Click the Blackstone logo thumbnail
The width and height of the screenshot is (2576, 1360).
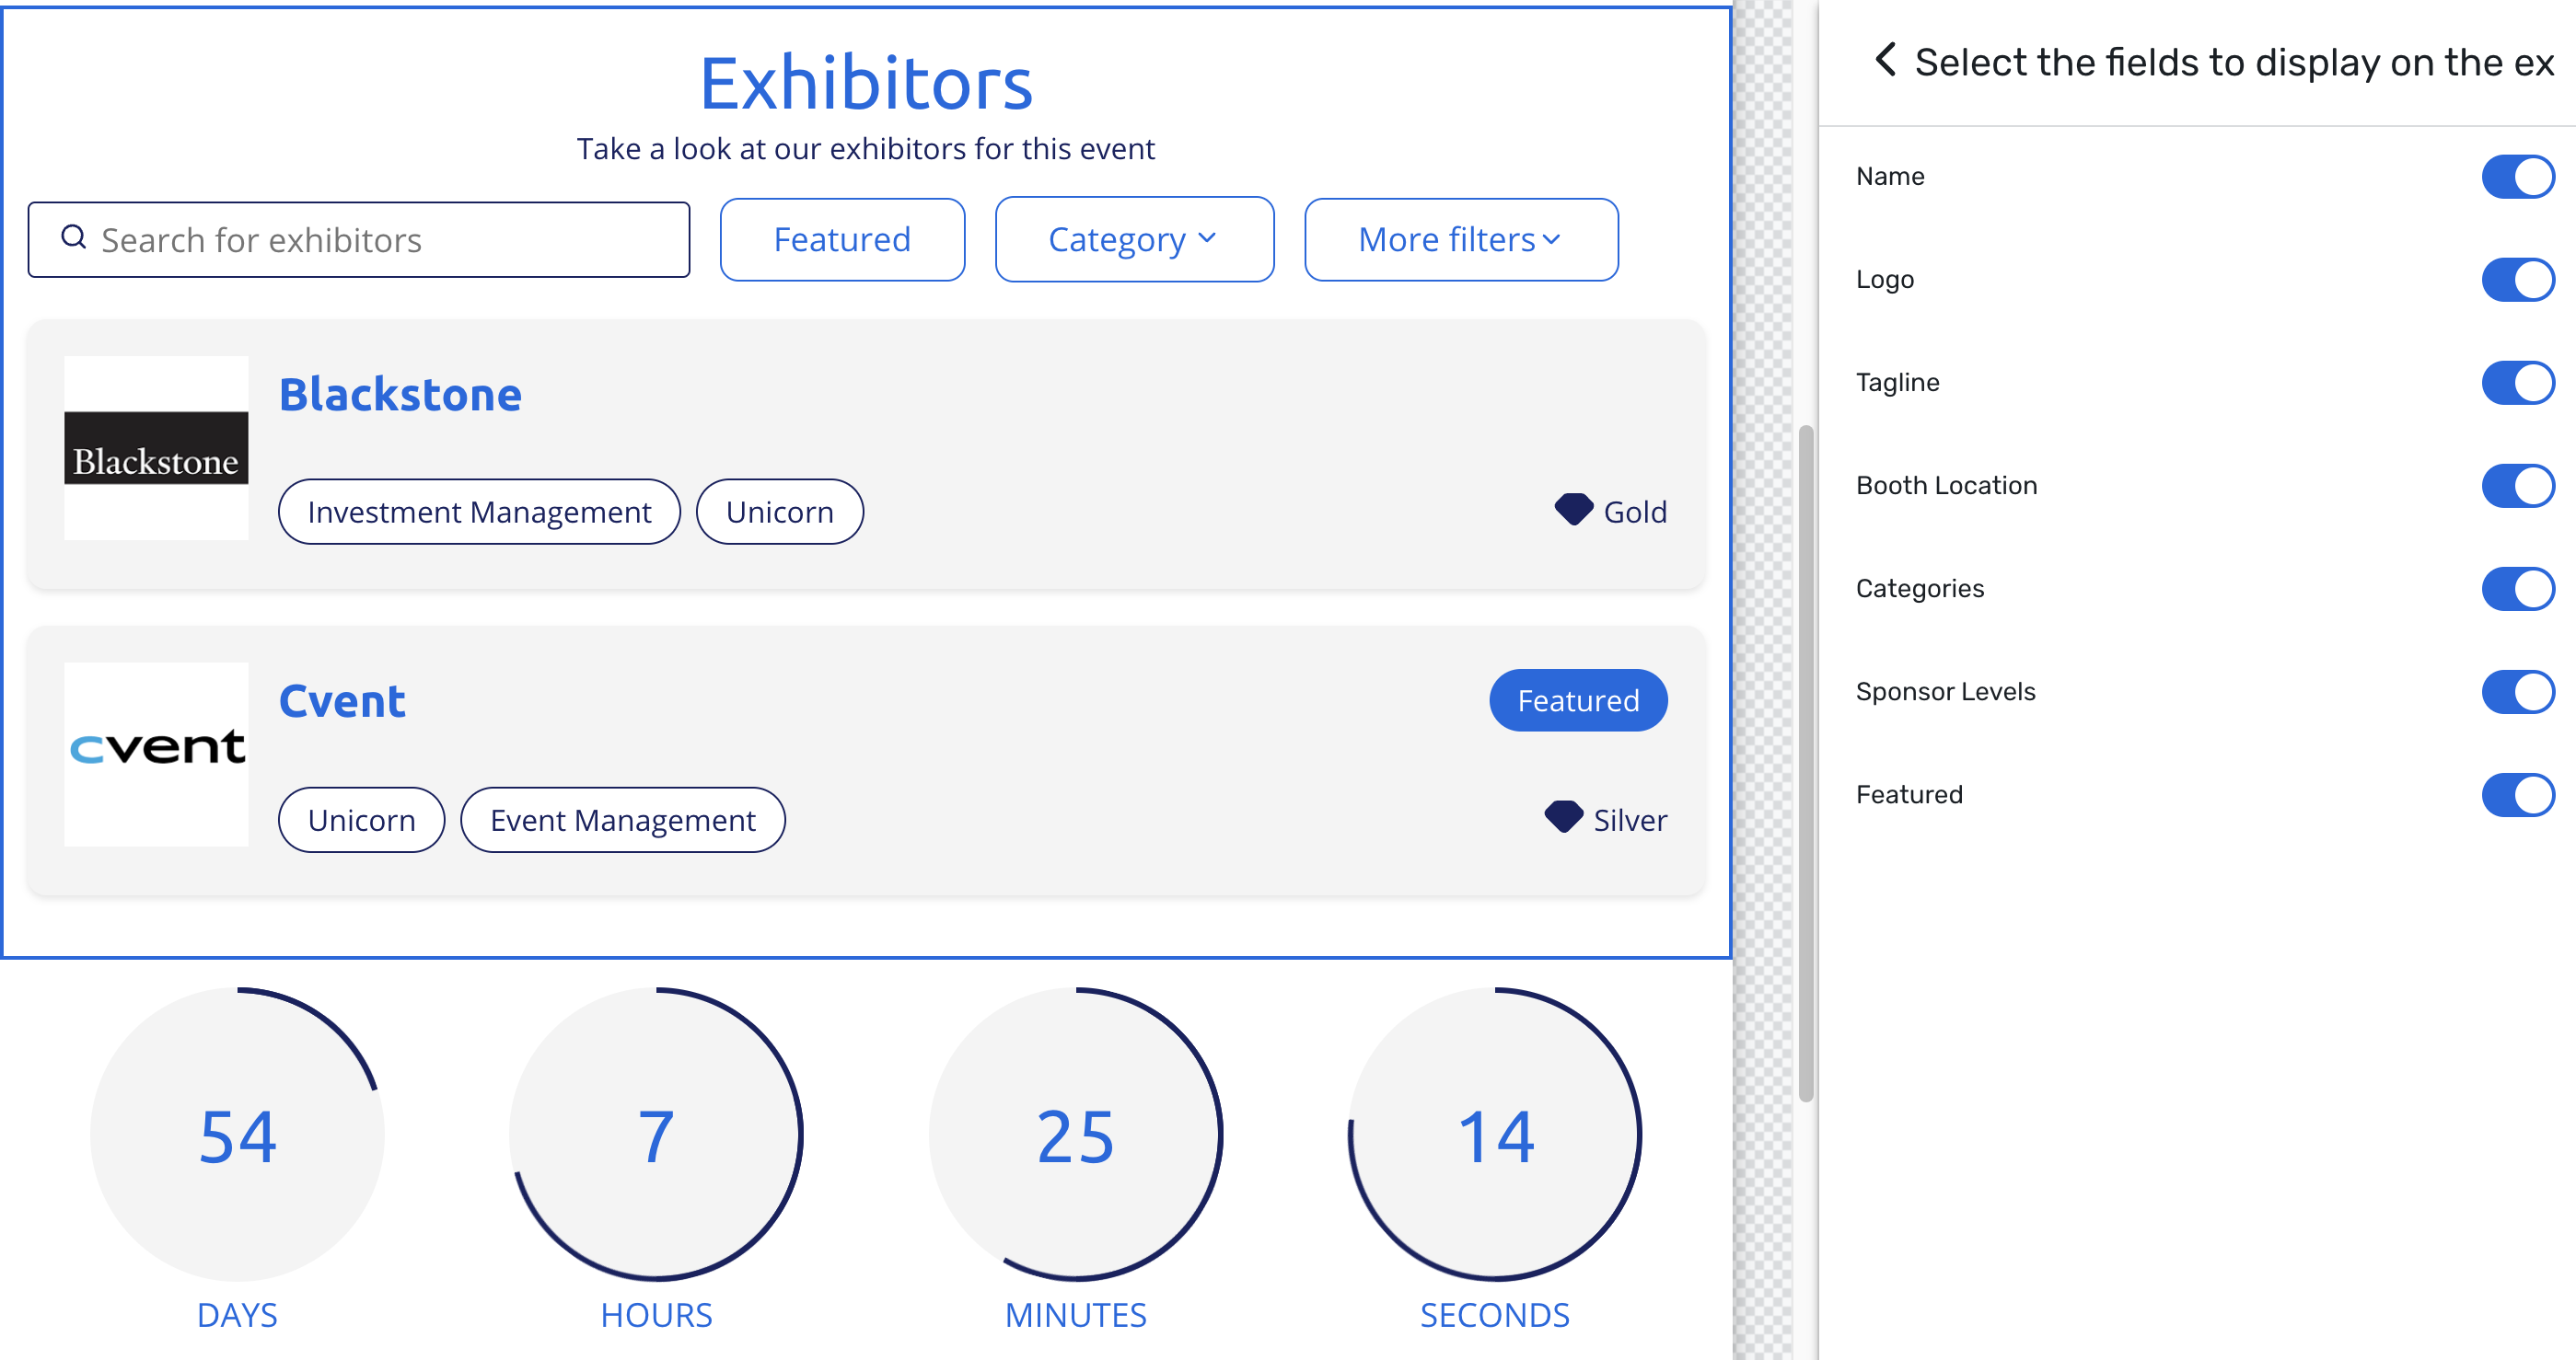156,449
